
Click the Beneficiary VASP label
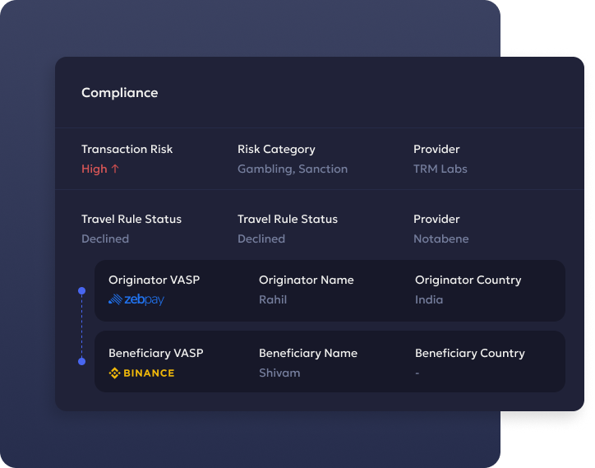coord(156,354)
